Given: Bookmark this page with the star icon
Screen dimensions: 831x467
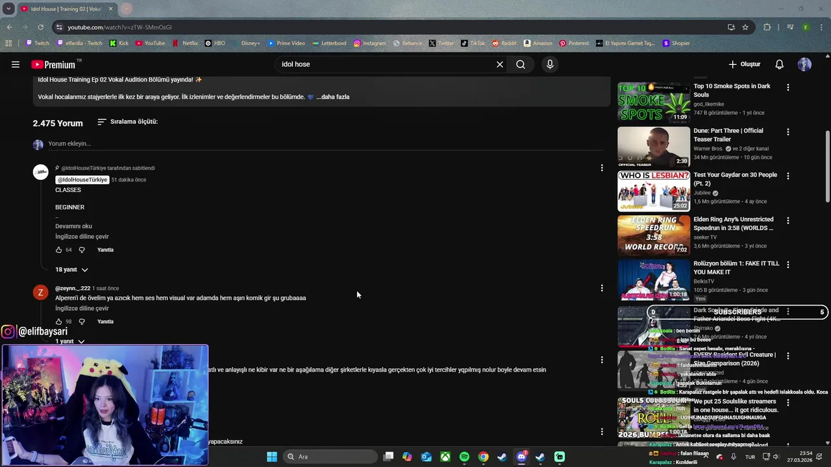Looking at the screenshot, I should (x=745, y=27).
